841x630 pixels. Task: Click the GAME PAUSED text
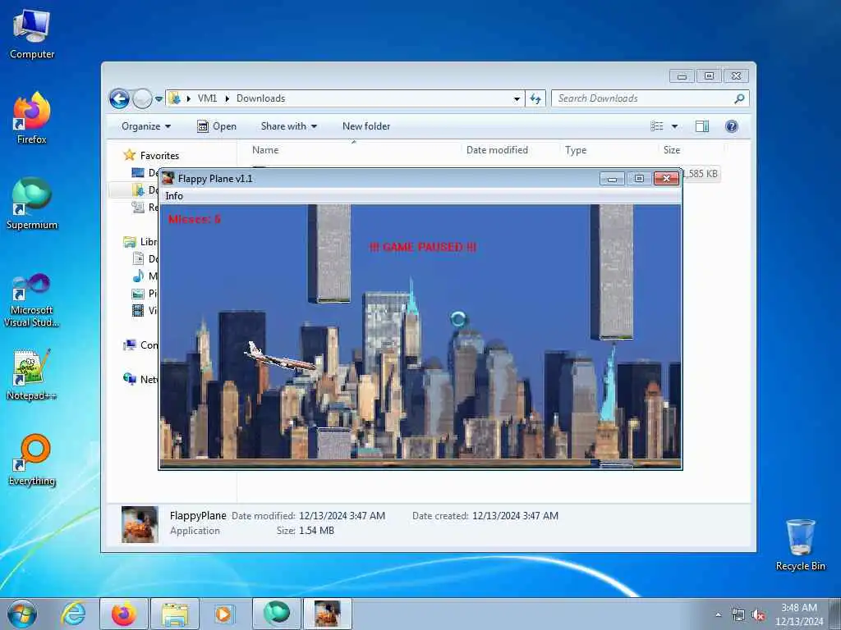click(423, 247)
